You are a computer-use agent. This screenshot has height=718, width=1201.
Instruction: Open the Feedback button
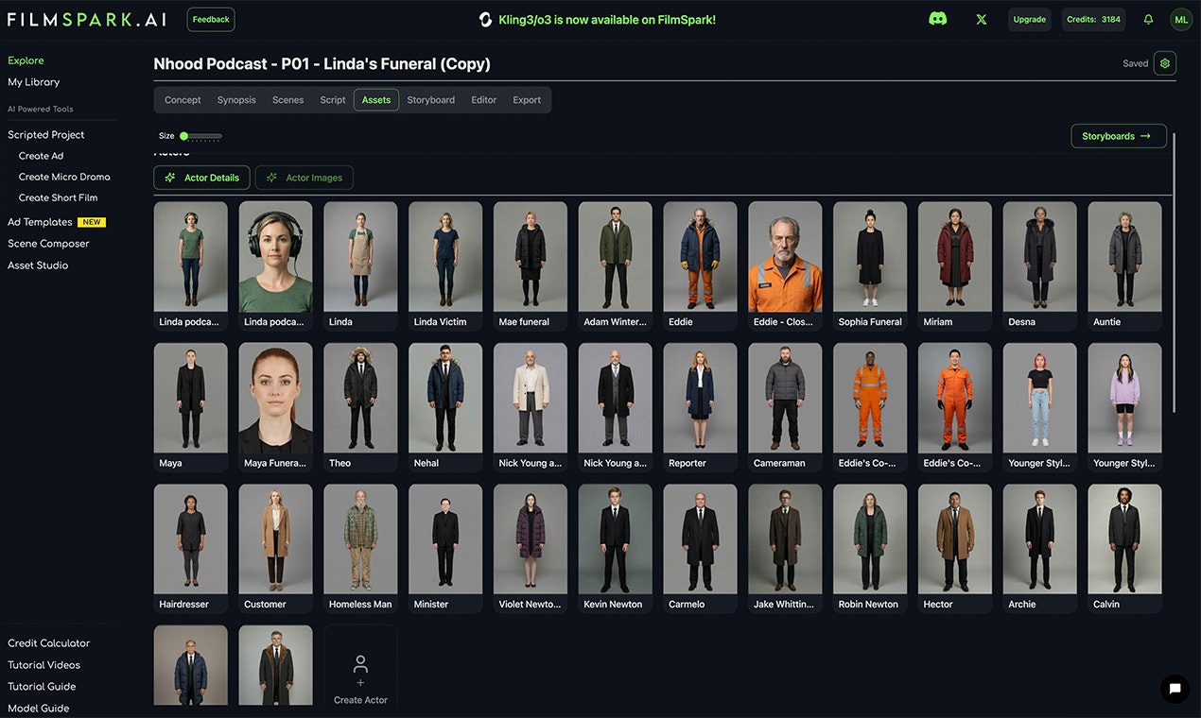210,18
